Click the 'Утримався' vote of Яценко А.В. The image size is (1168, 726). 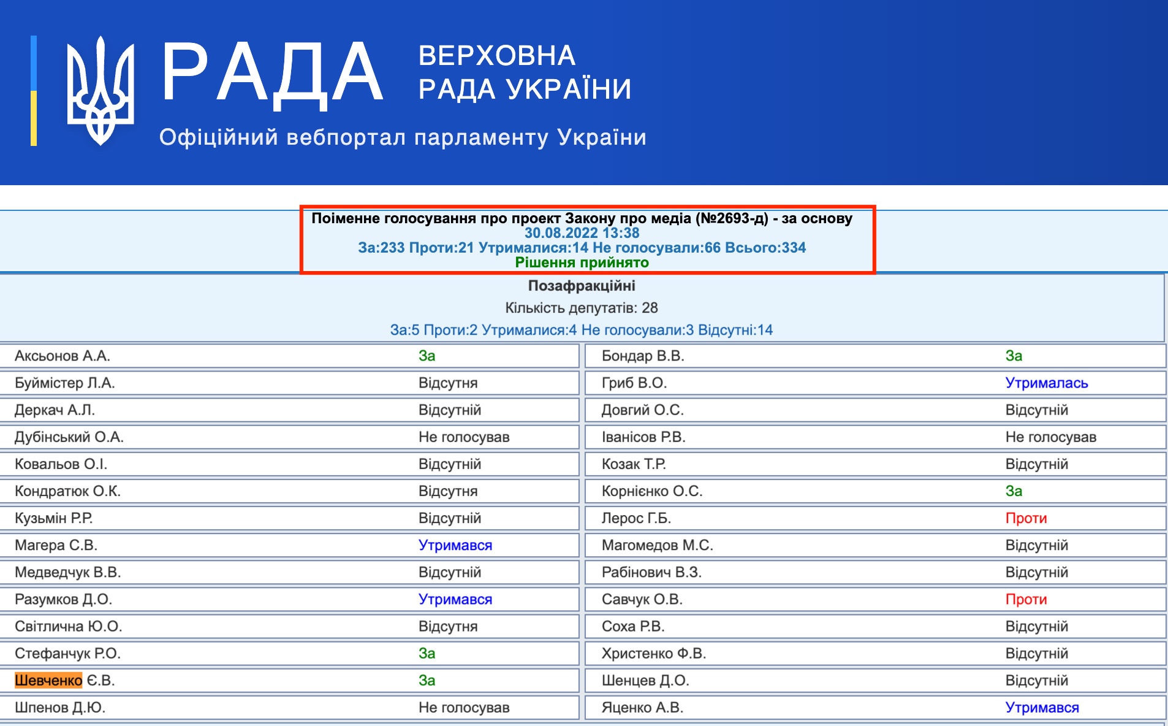[1042, 706]
